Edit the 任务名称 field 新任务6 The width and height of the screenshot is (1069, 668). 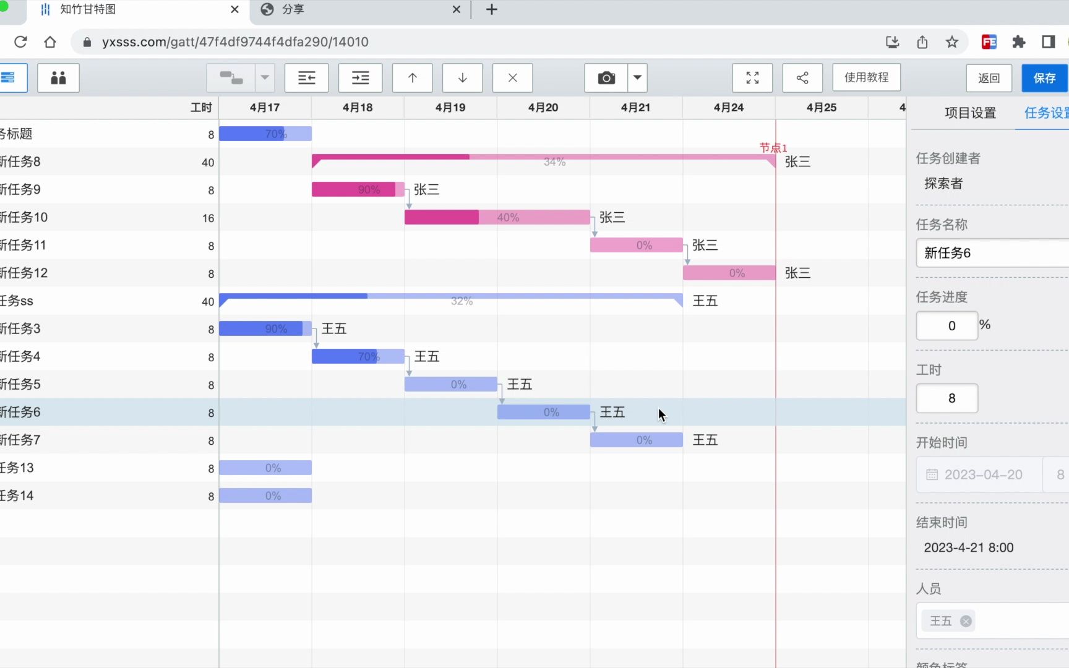tap(992, 253)
